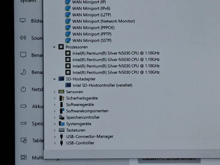Collapse the SD-Hostadapter category
This screenshot has width=220, height=165.
click(54, 79)
